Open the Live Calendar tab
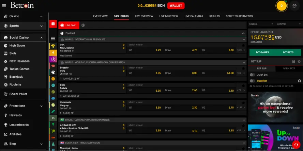 coord(194,16)
